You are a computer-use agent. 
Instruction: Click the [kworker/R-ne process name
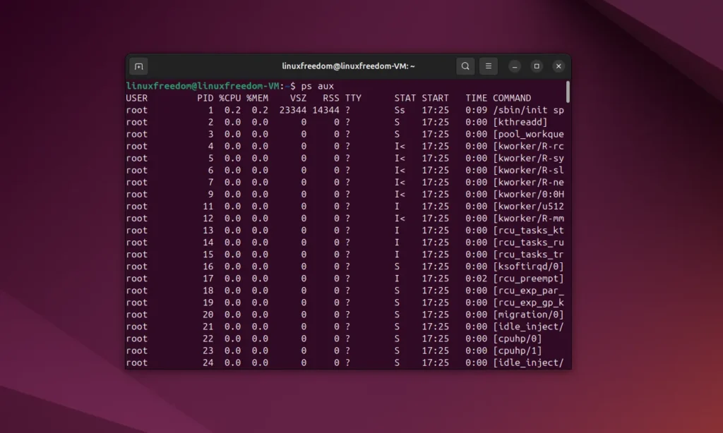pyautogui.click(x=528, y=182)
